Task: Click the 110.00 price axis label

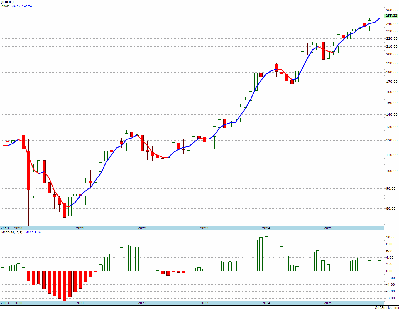Action: pyautogui.click(x=391, y=155)
